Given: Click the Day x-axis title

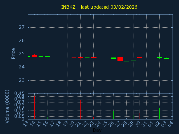Looking at the screenshot, I should (x=97, y=130).
